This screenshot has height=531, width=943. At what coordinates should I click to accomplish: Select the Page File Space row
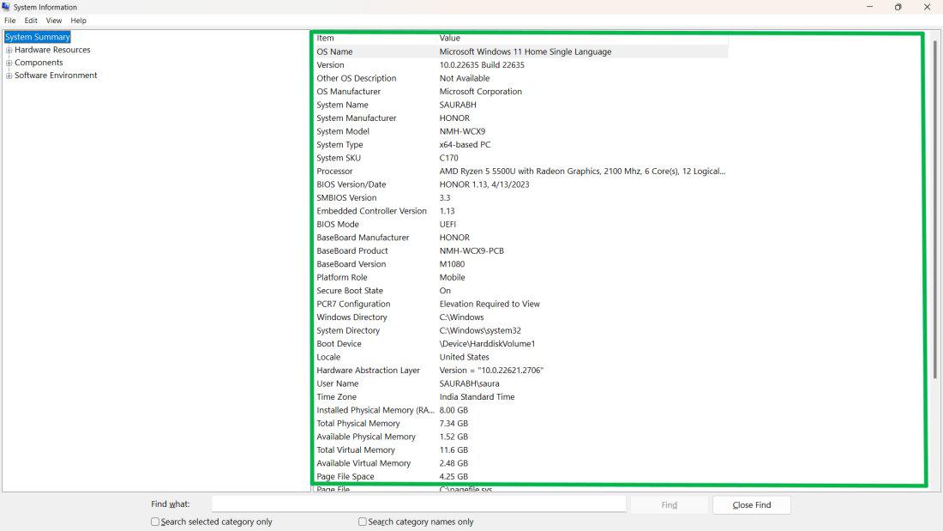tap(521, 475)
